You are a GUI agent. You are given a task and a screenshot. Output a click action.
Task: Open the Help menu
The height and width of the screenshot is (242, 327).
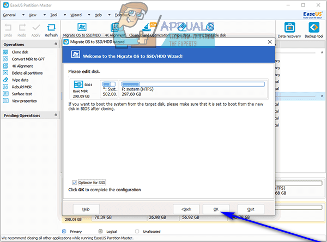pos(98,15)
